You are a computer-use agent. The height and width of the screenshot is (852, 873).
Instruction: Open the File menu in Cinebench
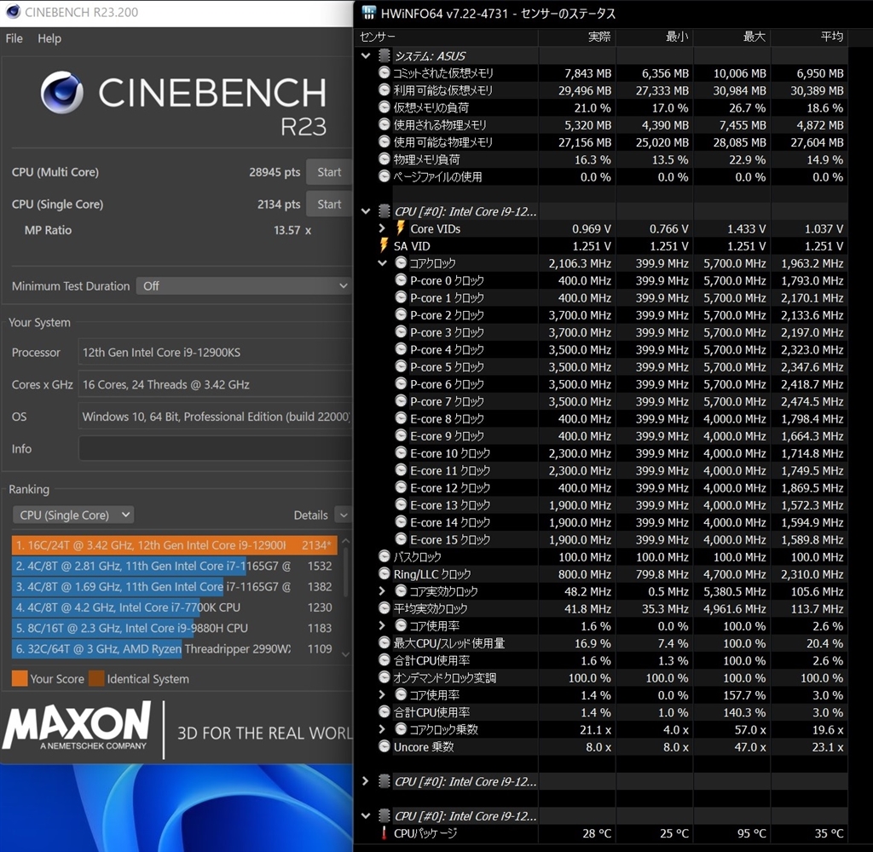(x=14, y=38)
